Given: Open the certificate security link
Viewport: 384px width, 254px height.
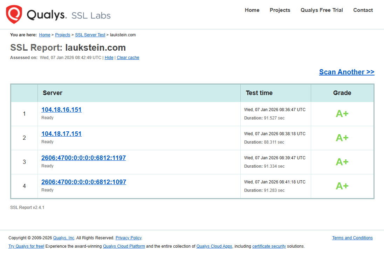Looking at the screenshot, I should click(x=269, y=246).
